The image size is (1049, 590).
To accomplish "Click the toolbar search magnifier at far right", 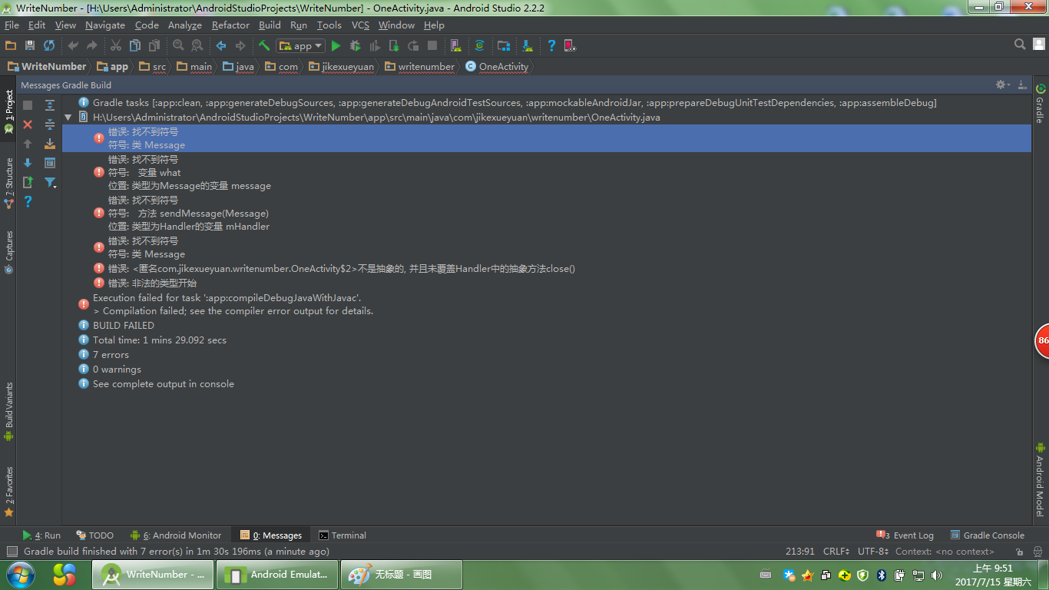I will coord(1020,45).
